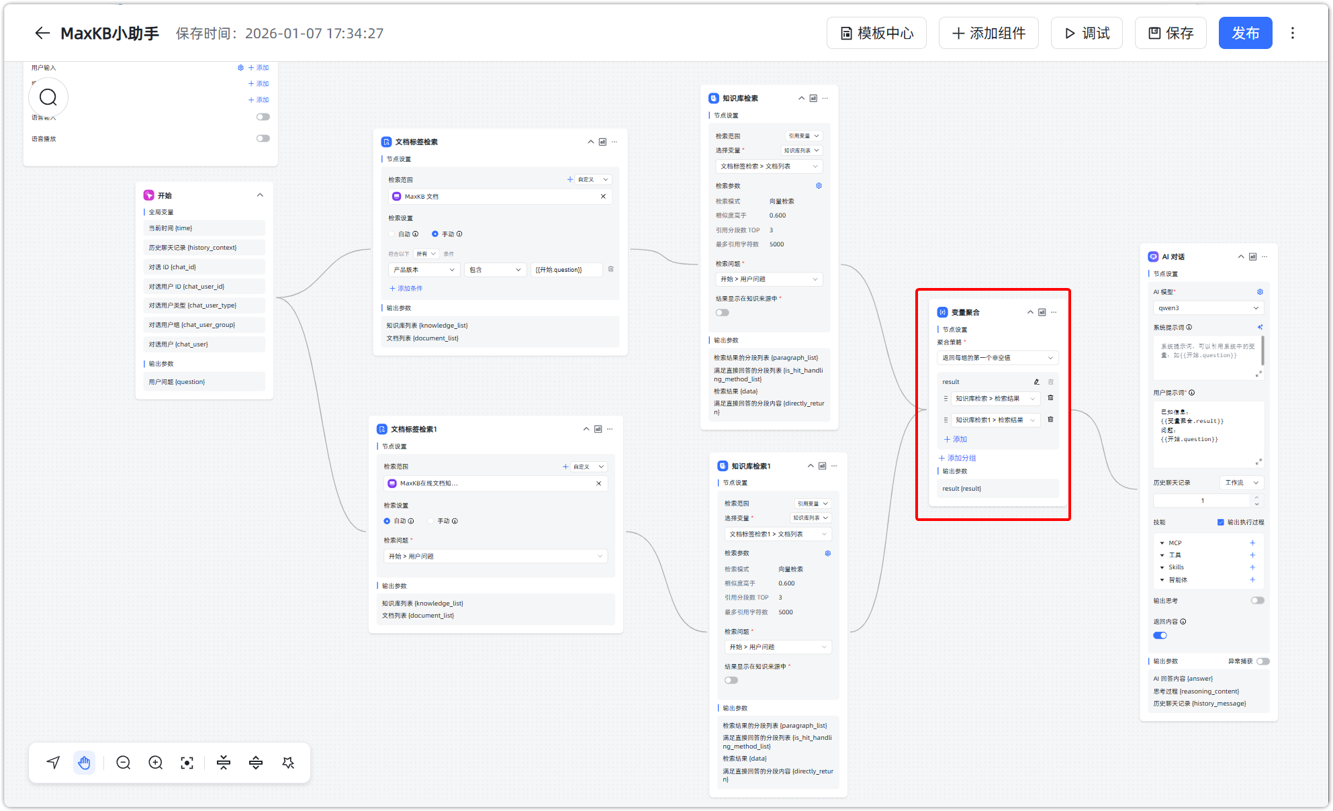Click the auto-arrange star icon

point(288,763)
